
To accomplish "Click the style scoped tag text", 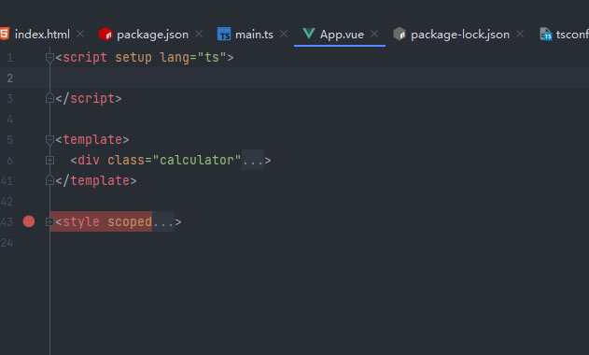I will point(104,222).
